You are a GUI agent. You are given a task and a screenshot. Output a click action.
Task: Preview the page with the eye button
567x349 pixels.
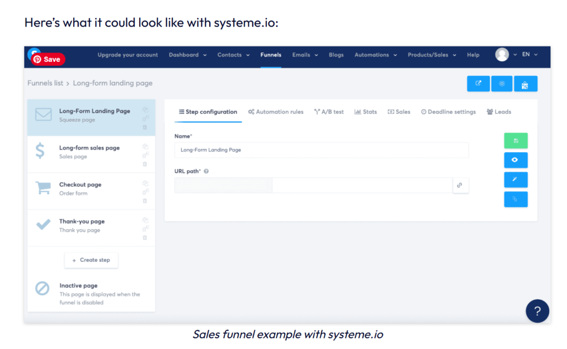coord(516,160)
